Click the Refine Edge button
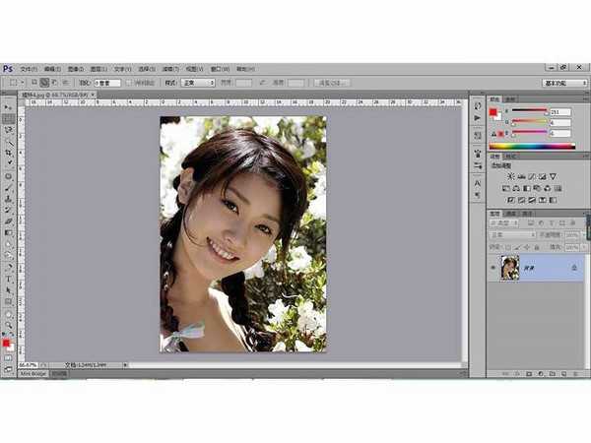591x443 pixels. [x=332, y=84]
